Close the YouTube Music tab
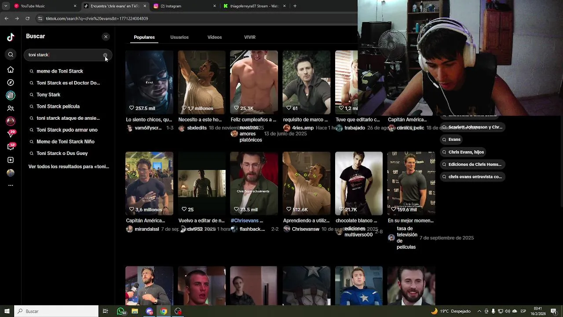The image size is (563, 317). click(75, 6)
